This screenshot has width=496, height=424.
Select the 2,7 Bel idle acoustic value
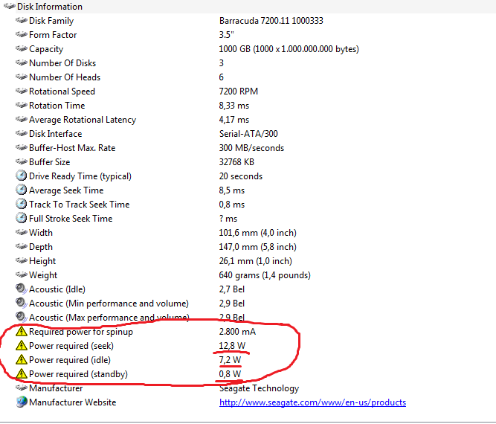[x=232, y=289]
